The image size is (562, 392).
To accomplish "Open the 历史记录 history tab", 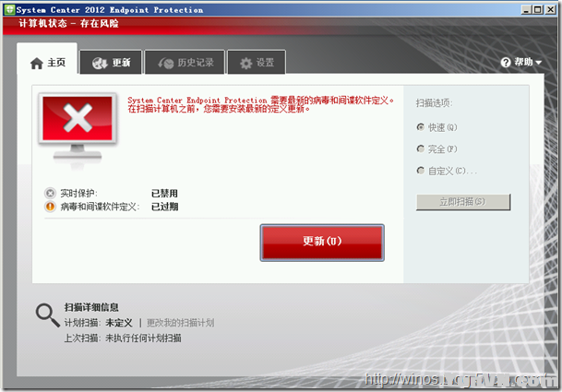I will coord(185,63).
